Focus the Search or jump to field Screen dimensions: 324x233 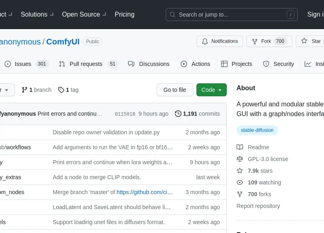(x=231, y=15)
